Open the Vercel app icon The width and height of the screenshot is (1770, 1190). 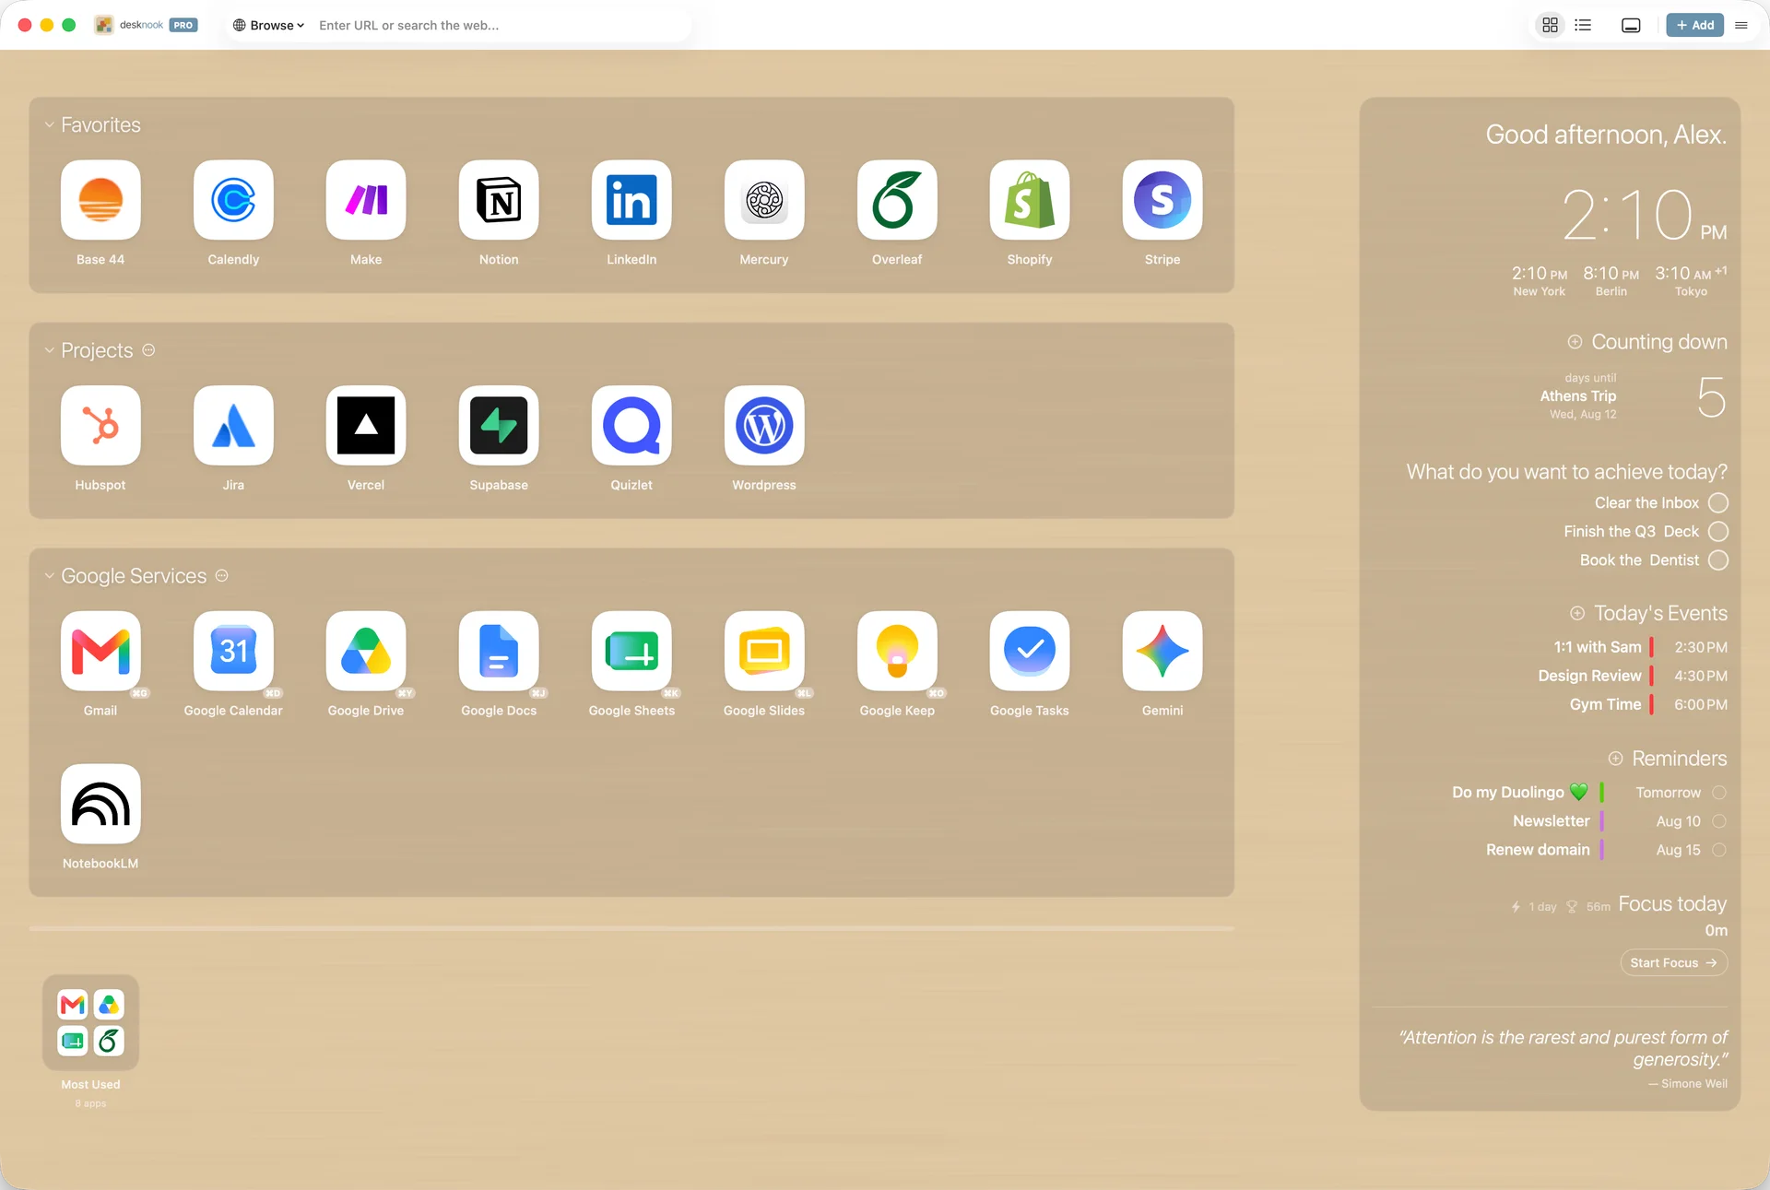[366, 426]
